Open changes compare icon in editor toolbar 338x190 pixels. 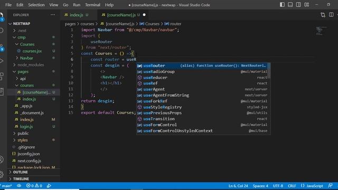pyautogui.click(x=323, y=15)
